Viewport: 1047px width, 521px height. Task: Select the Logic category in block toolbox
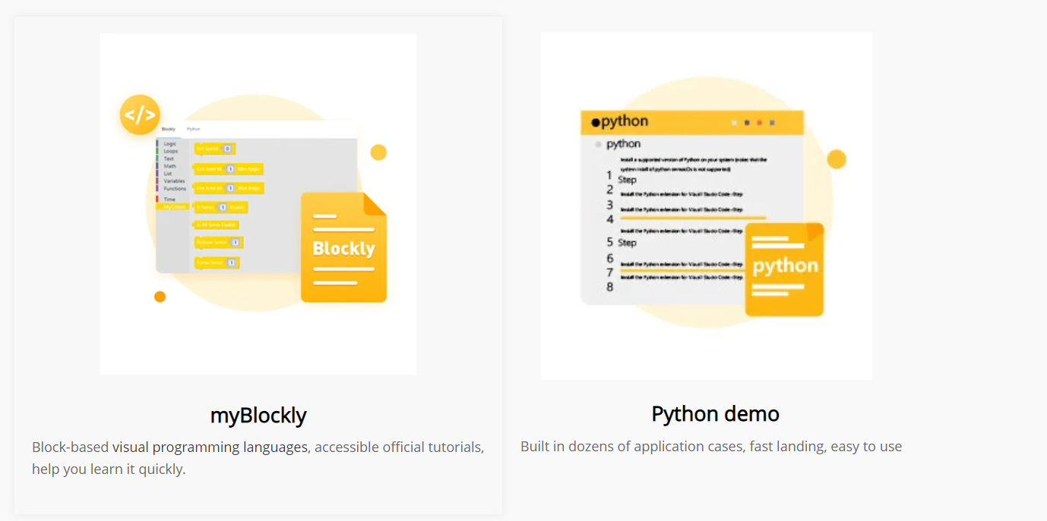pyautogui.click(x=170, y=143)
